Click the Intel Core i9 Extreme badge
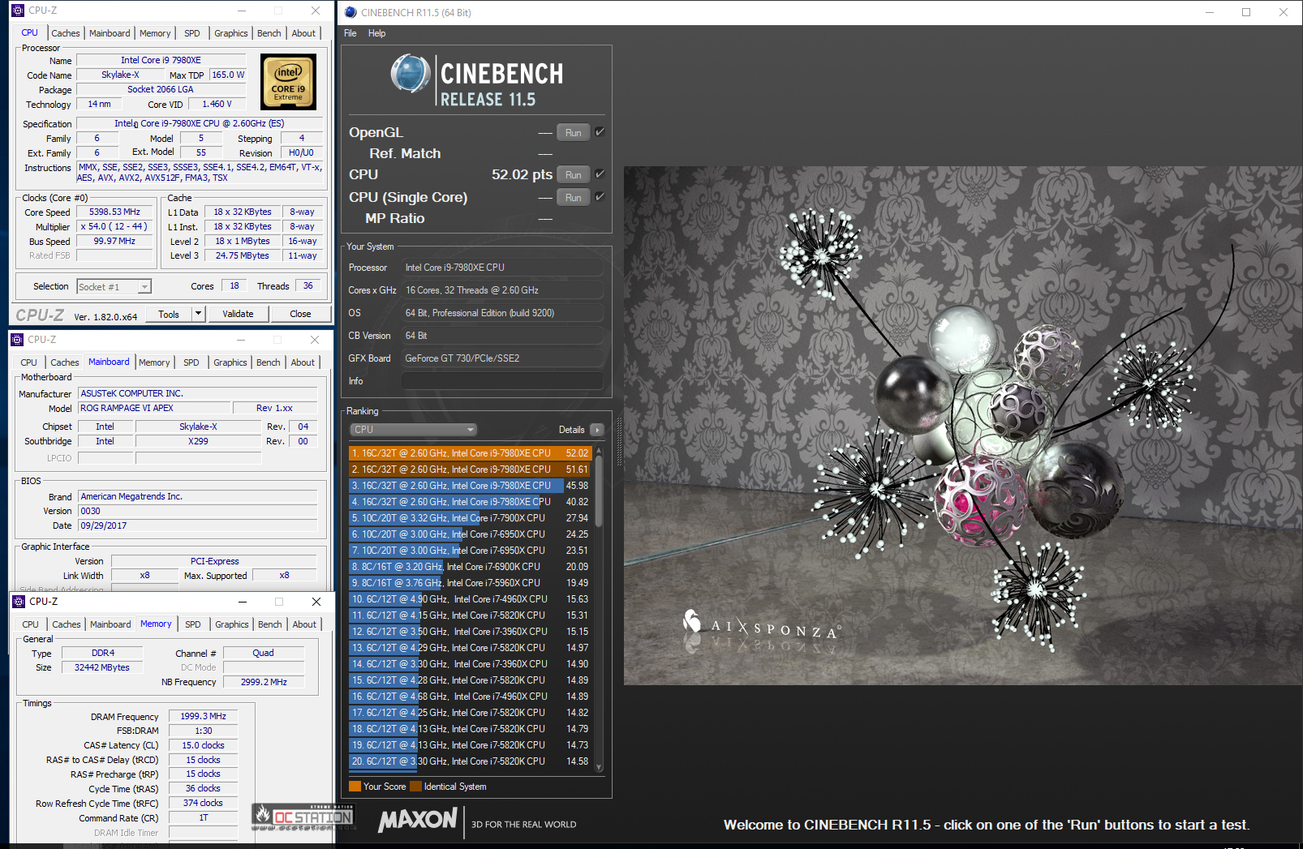The image size is (1303, 849). point(288,82)
